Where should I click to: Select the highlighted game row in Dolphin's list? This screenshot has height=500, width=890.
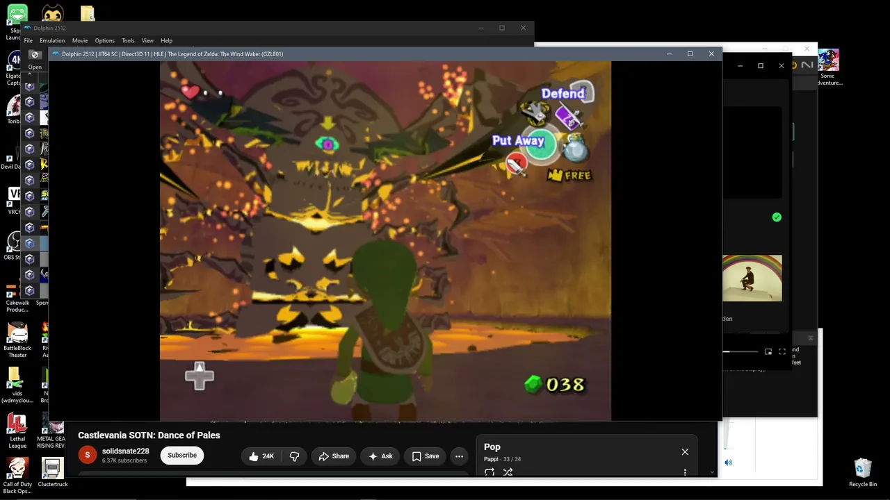[35, 243]
